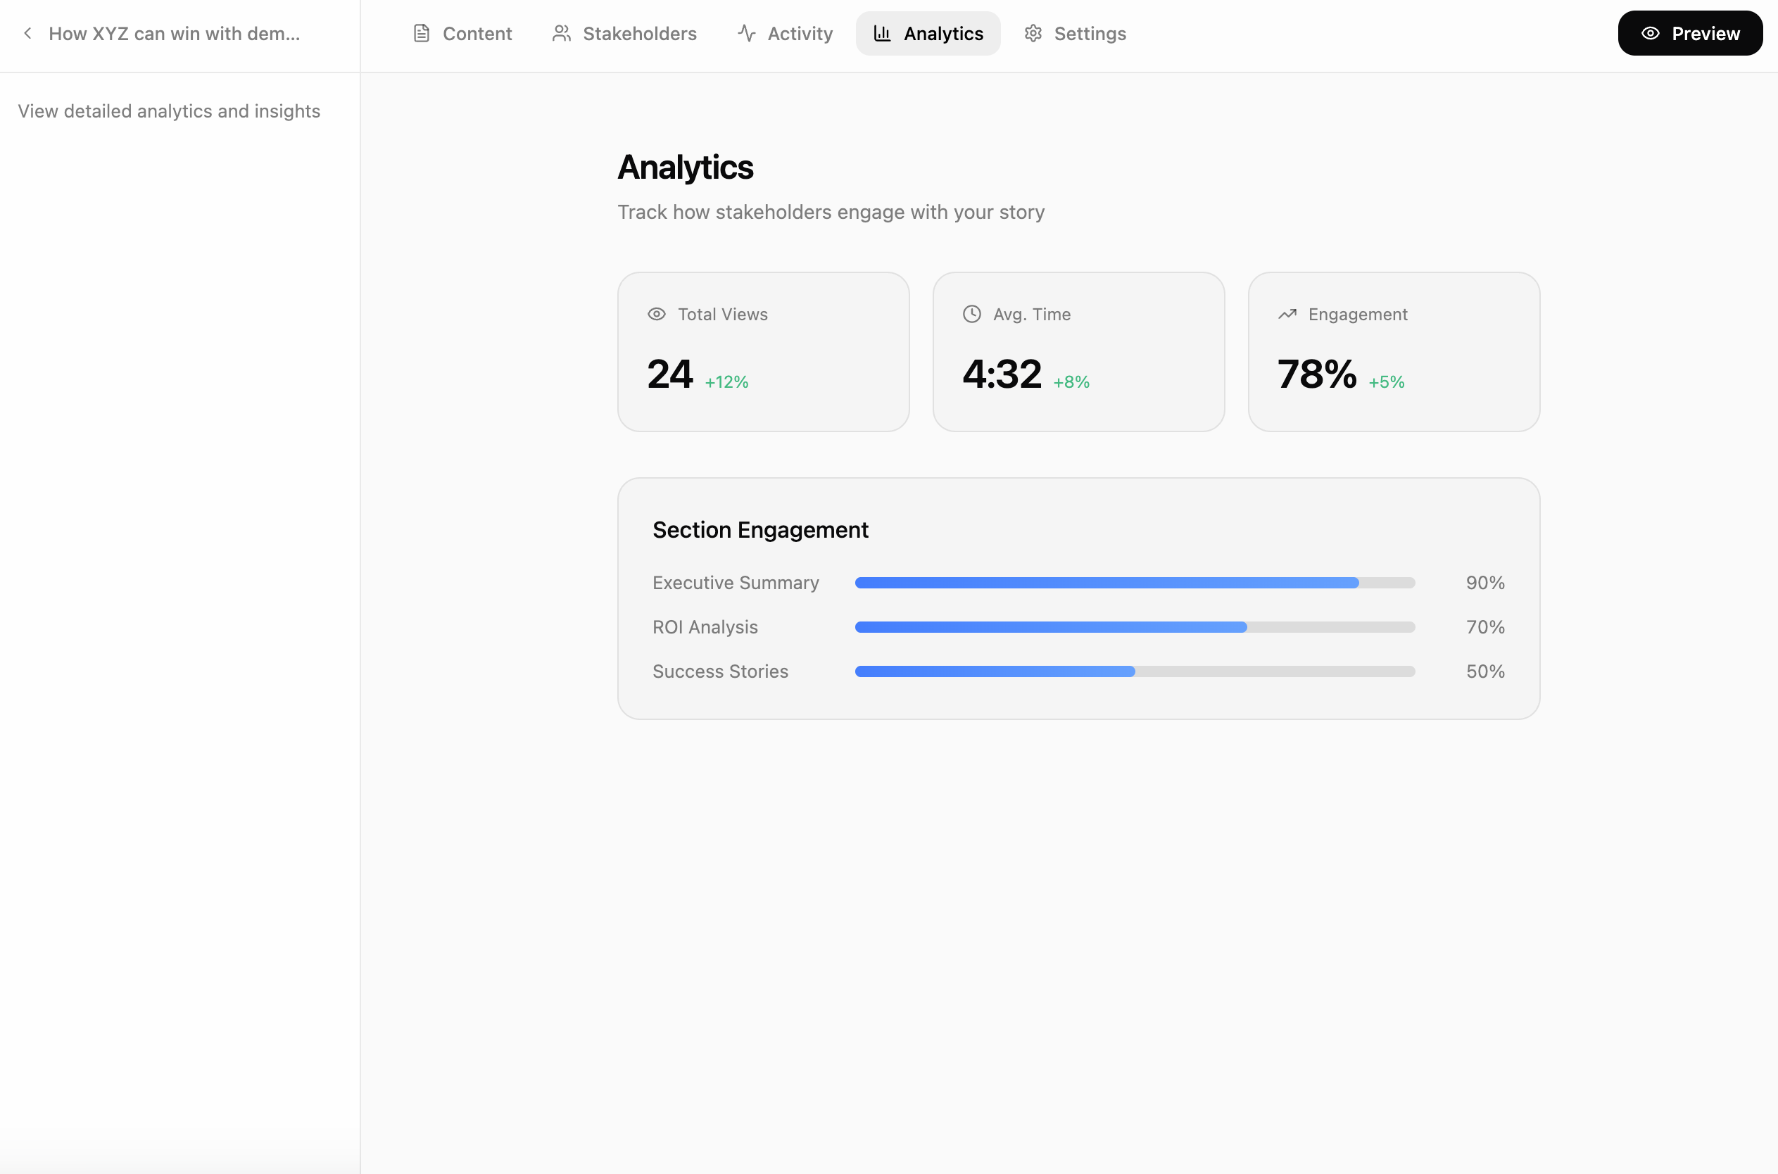Screen dimensions: 1778x1174
Task: Click the Settings gear icon
Action: click(x=1033, y=34)
